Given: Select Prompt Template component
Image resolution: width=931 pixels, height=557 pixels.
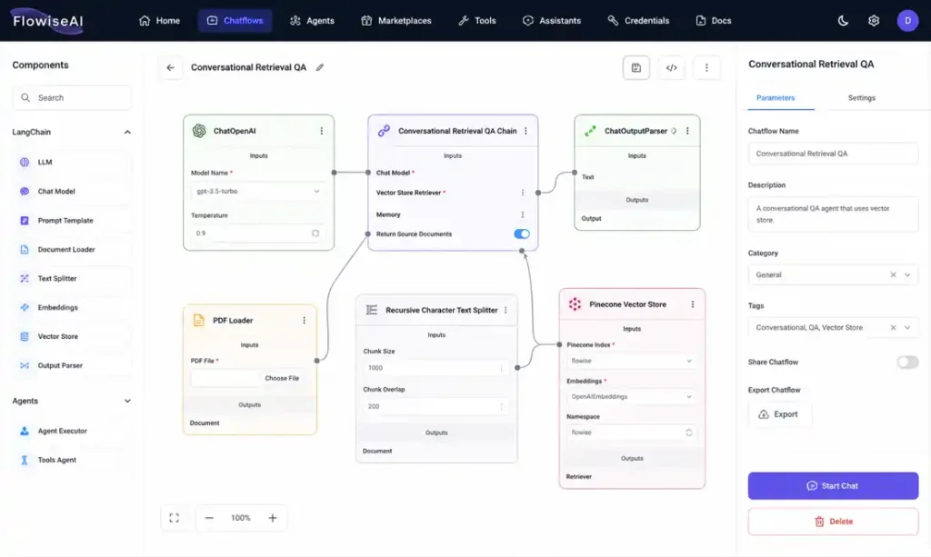Looking at the screenshot, I should point(72,220).
